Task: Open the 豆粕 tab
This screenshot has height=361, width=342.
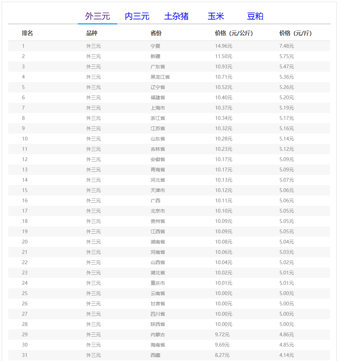Action: click(255, 16)
